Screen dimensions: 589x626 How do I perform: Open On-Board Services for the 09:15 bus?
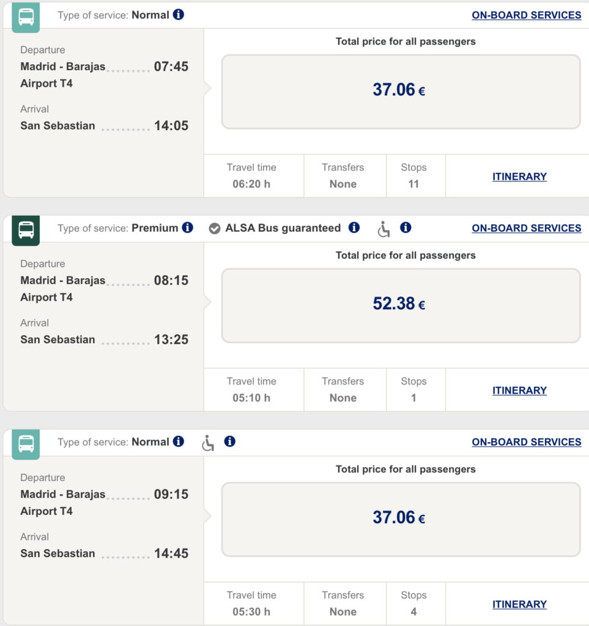tap(526, 443)
